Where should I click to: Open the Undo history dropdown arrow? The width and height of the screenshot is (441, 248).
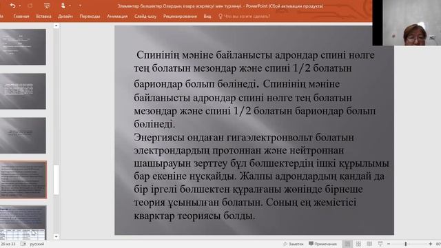pyautogui.click(x=20, y=6)
